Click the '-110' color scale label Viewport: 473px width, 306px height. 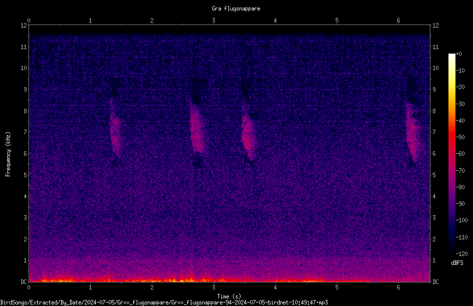pos(461,237)
